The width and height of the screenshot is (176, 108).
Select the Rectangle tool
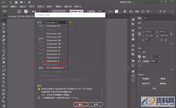click(4, 51)
